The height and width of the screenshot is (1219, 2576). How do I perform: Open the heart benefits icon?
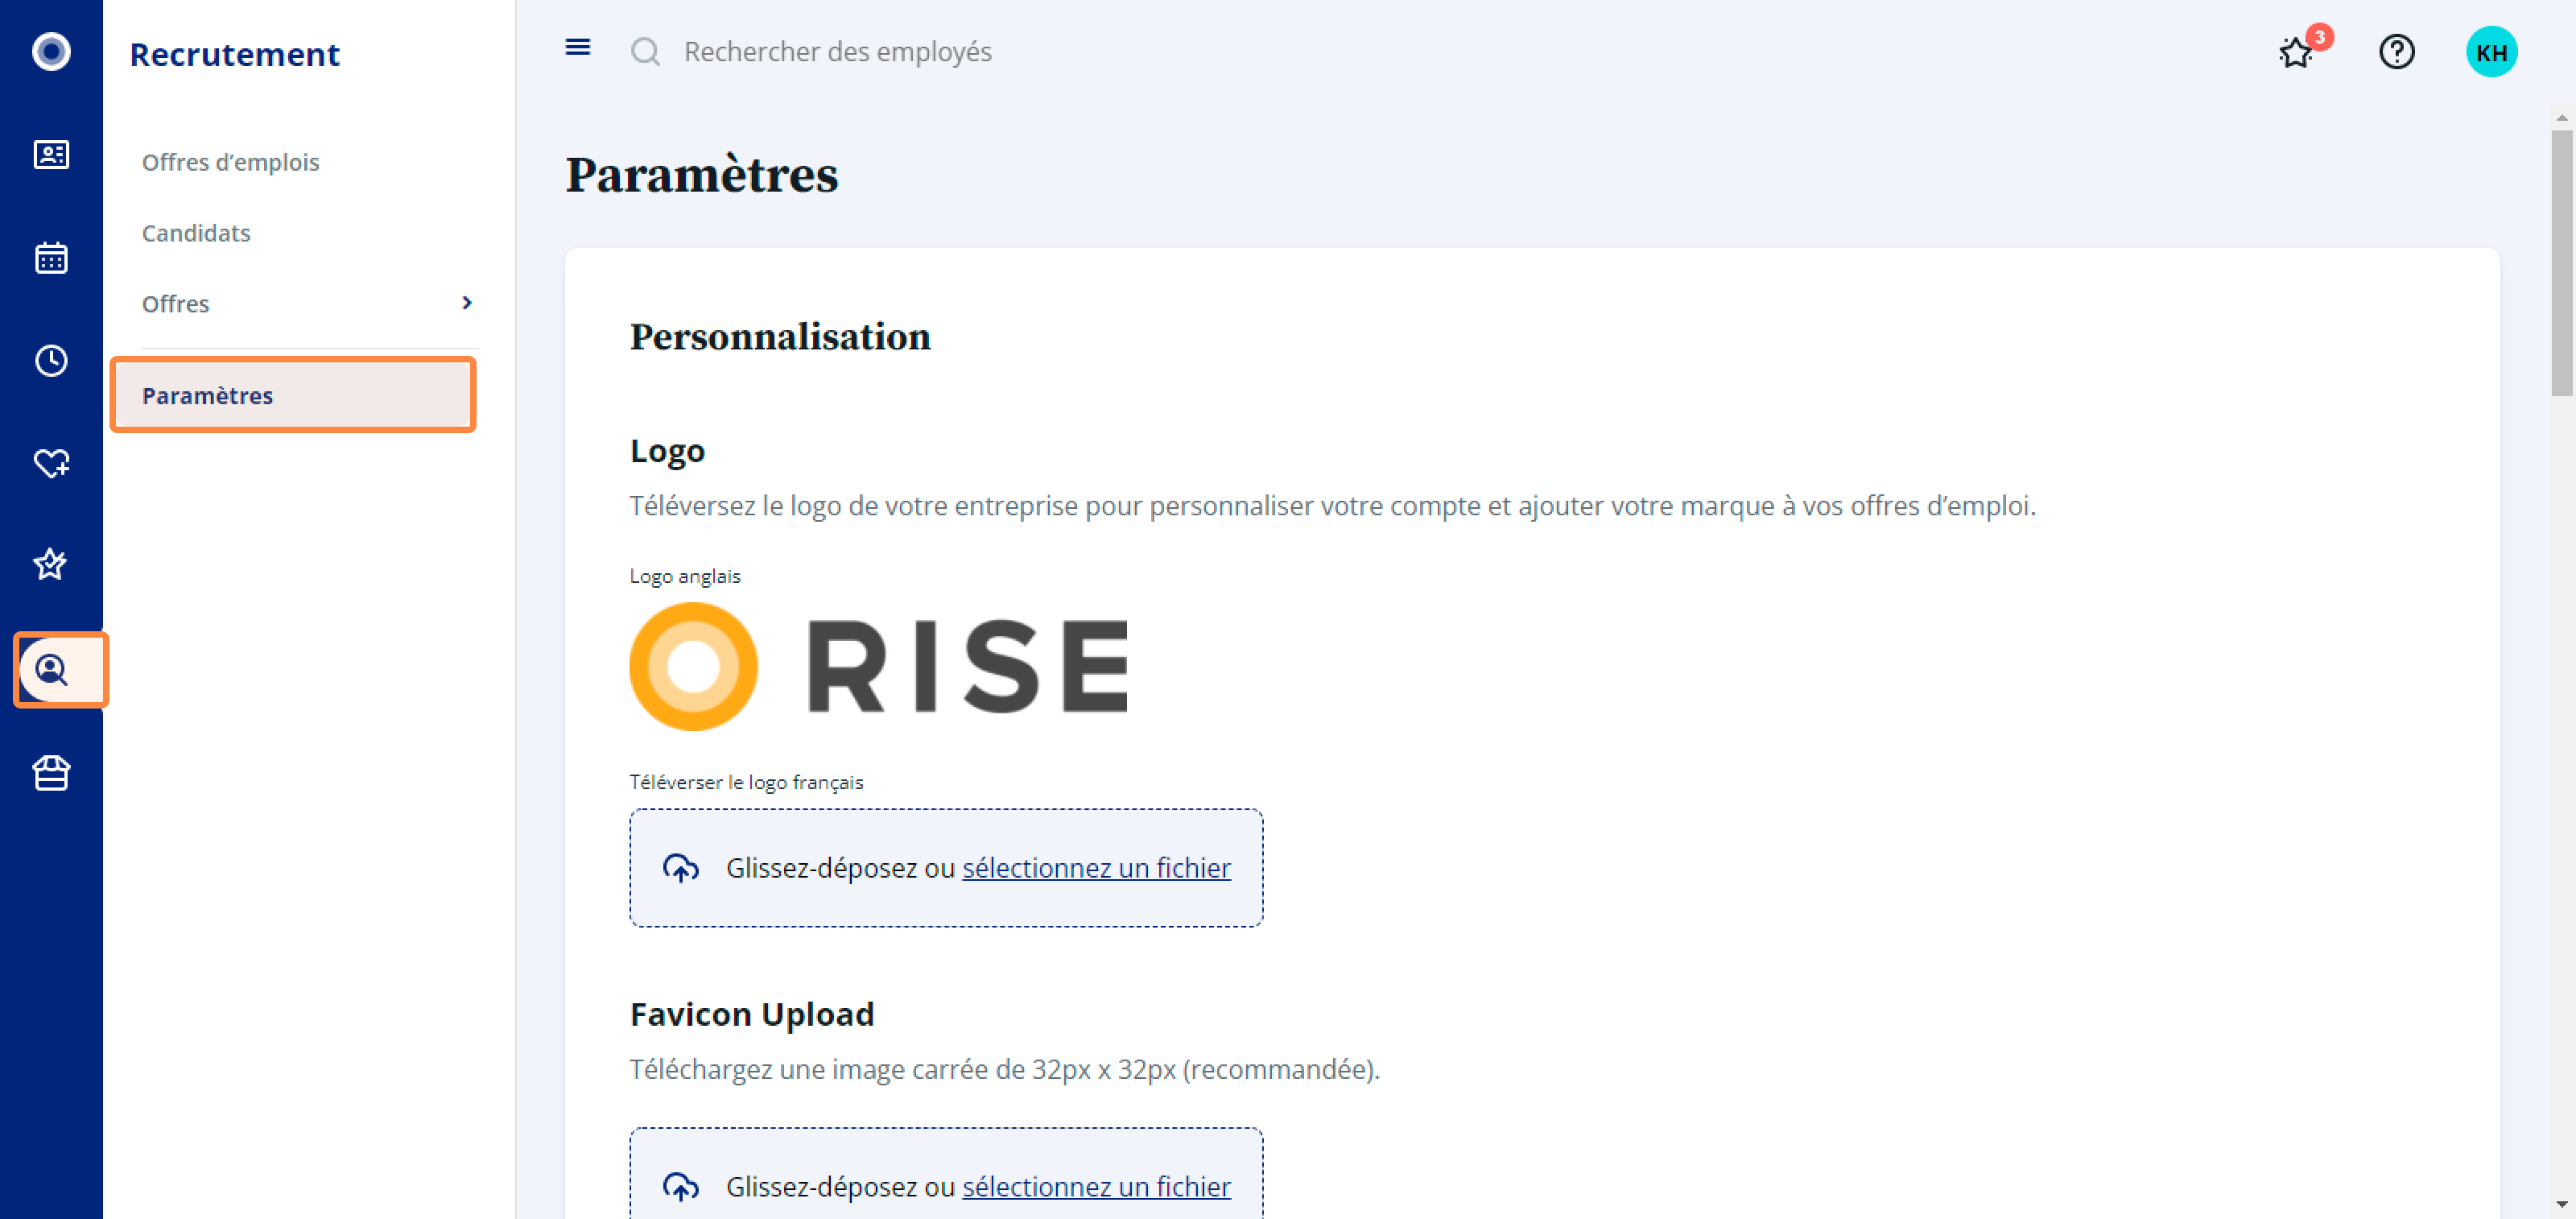51,463
